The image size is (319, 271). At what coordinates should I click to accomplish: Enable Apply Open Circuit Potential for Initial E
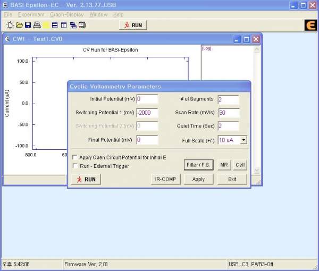[x=75, y=157]
